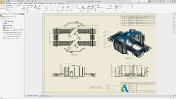Click the General table tool
This screenshot has height=99, width=176.
tap(97, 10)
